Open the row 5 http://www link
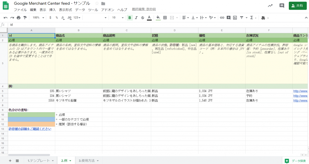 [x=300, y=91]
